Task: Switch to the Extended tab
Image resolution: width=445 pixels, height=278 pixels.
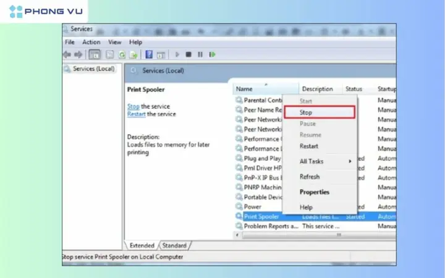Action: click(x=142, y=245)
